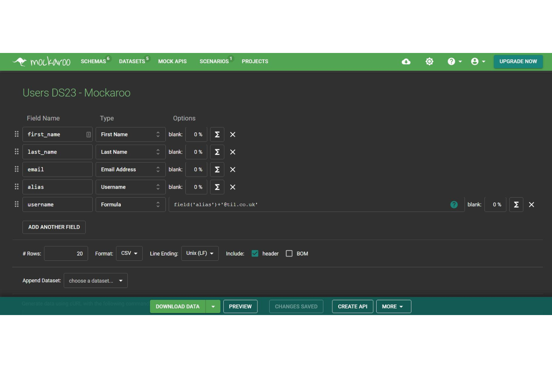Open the formula sigma for the email row
Viewport: 552px width, 368px height.
217,170
